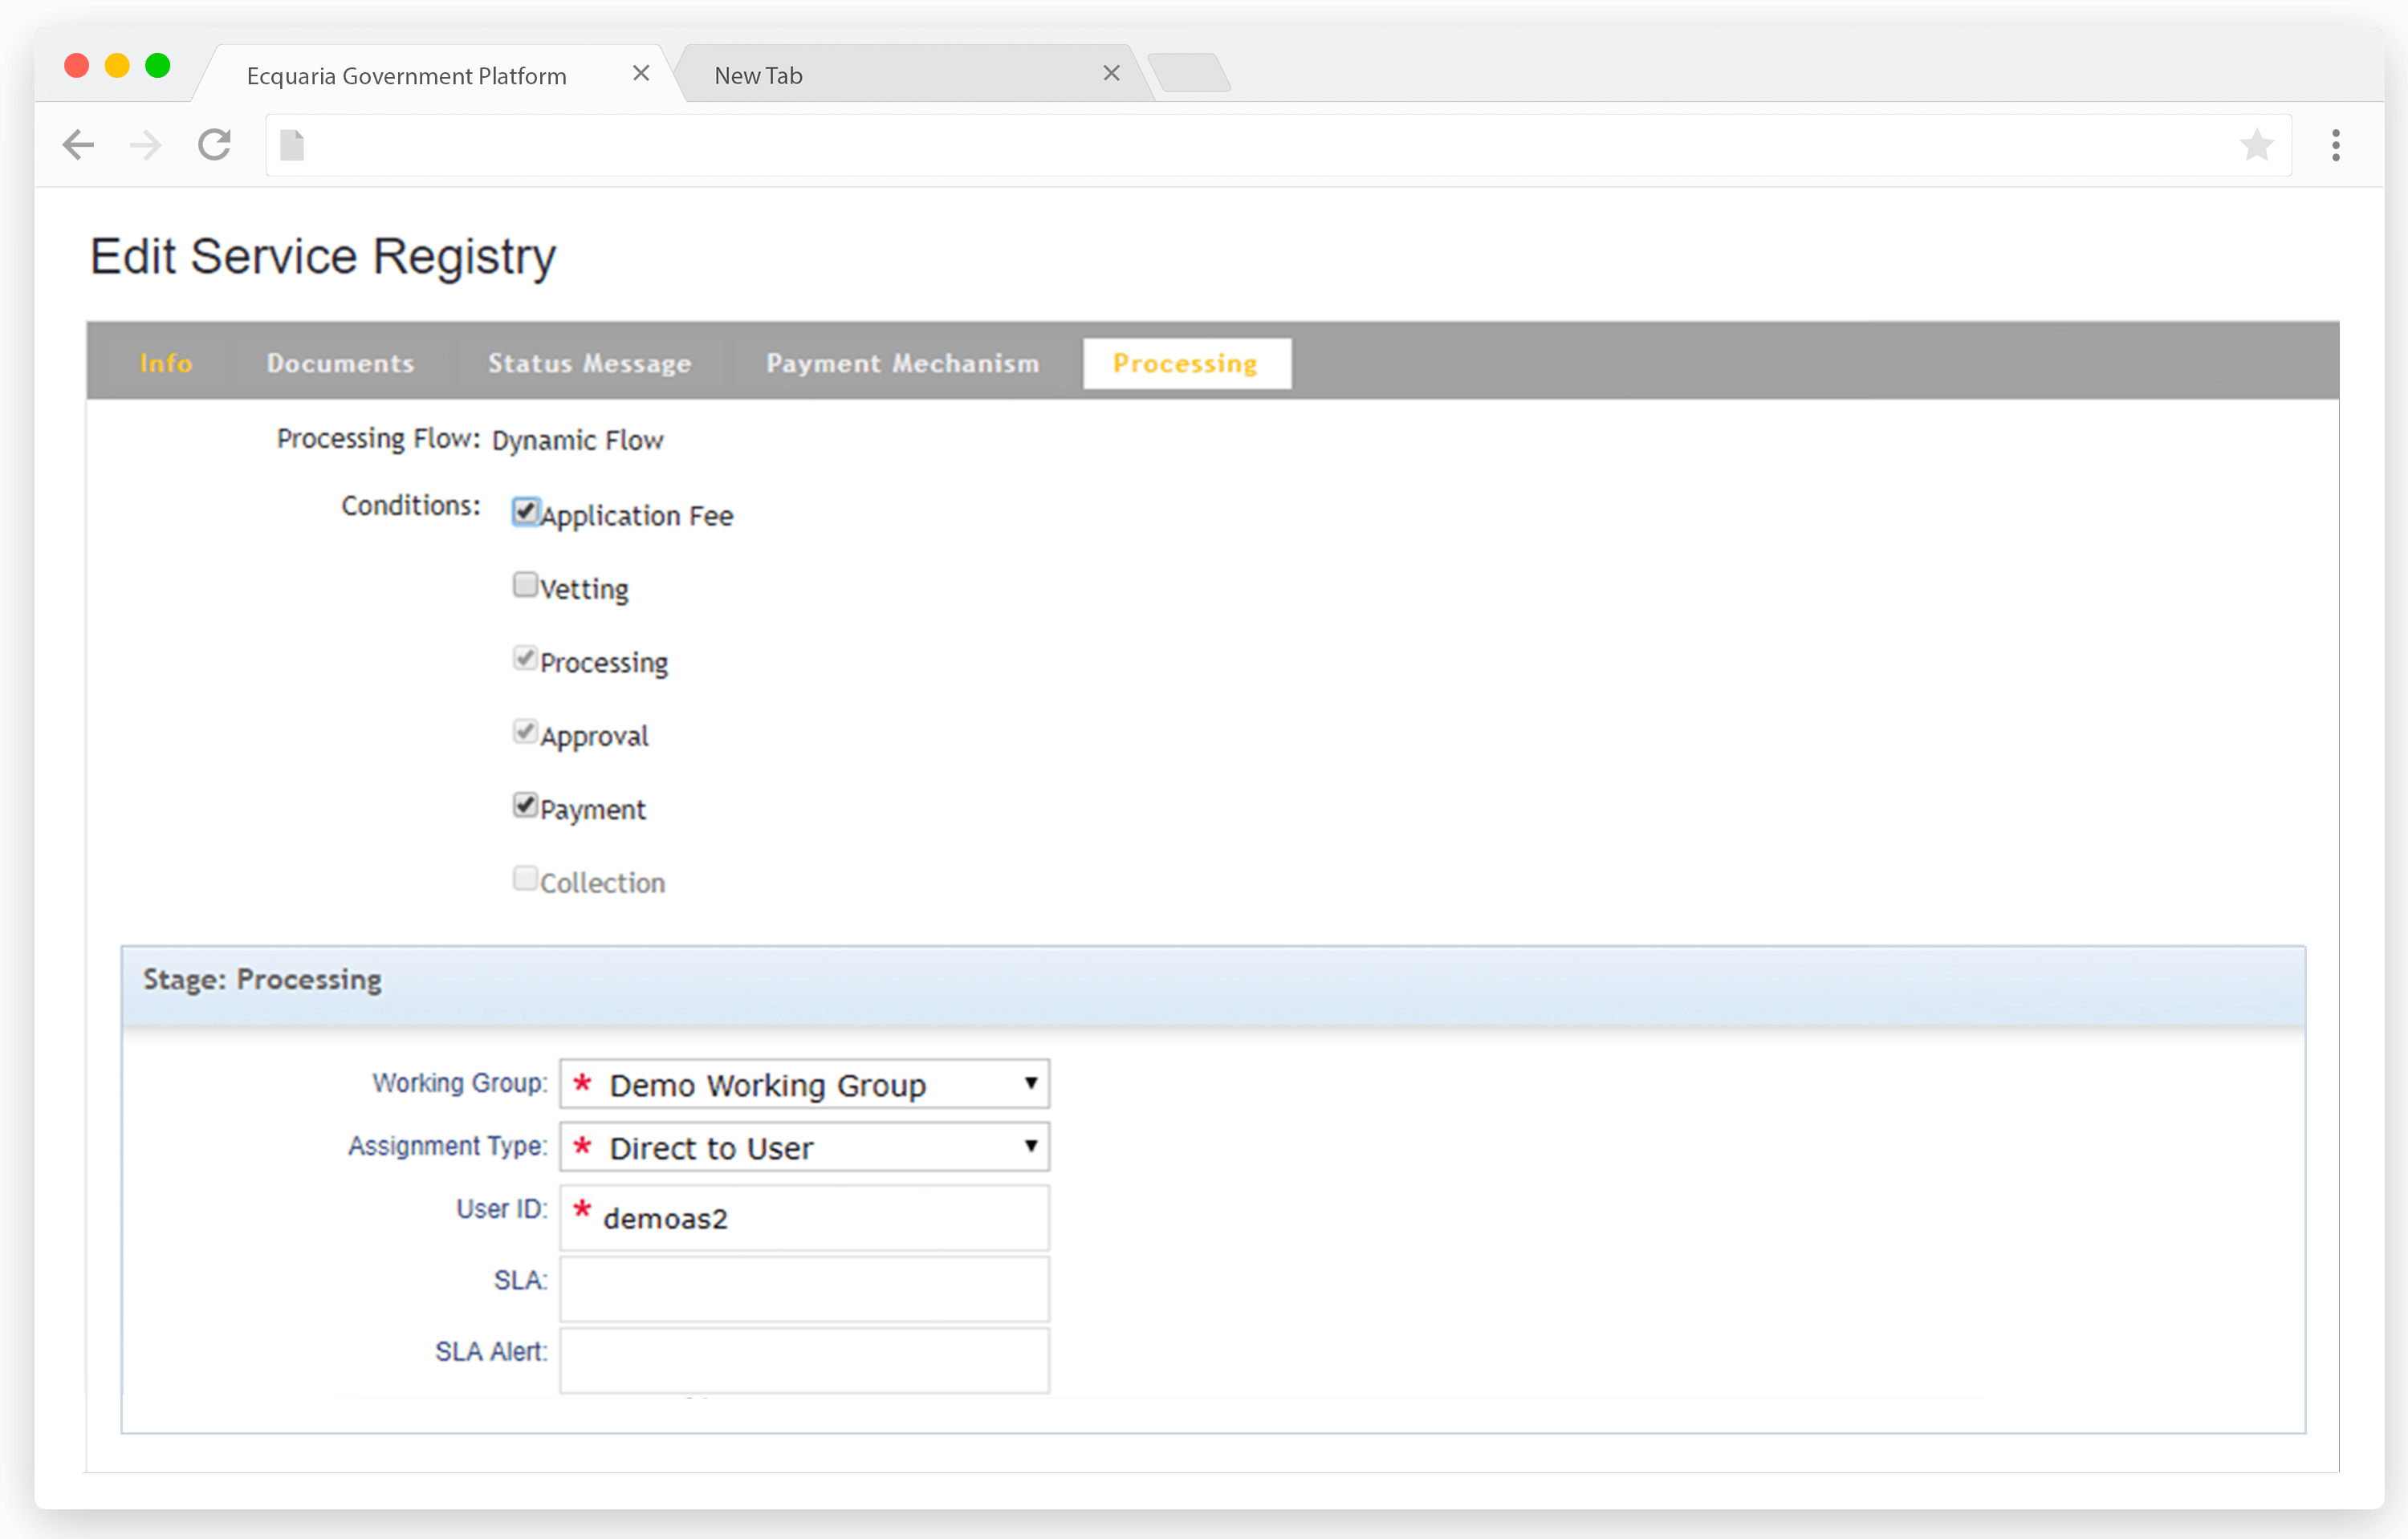Click the SLA Alert input field
2408x1539 pixels.
(x=803, y=1359)
